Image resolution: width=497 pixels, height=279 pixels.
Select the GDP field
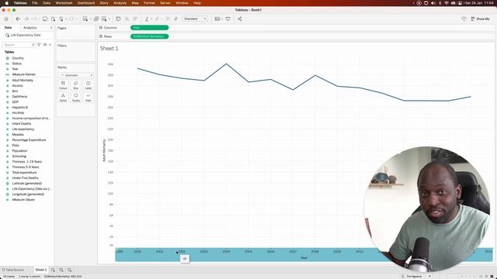pos(16,102)
